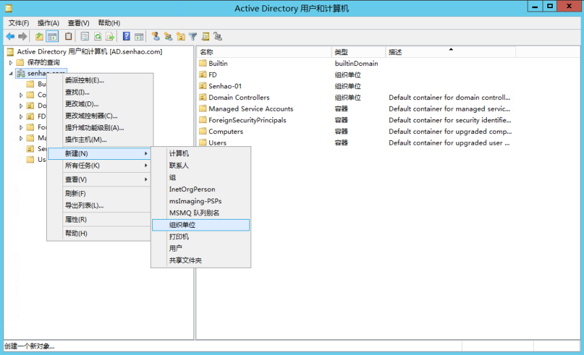Click the create new user toolbar icon

[x=156, y=36]
